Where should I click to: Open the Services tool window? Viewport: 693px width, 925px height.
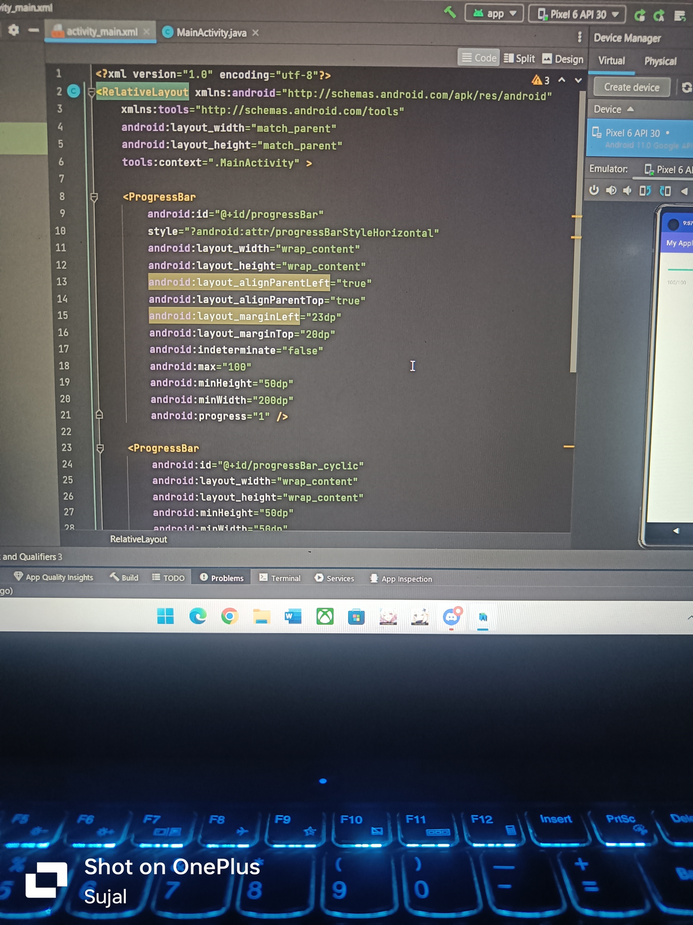coord(334,578)
